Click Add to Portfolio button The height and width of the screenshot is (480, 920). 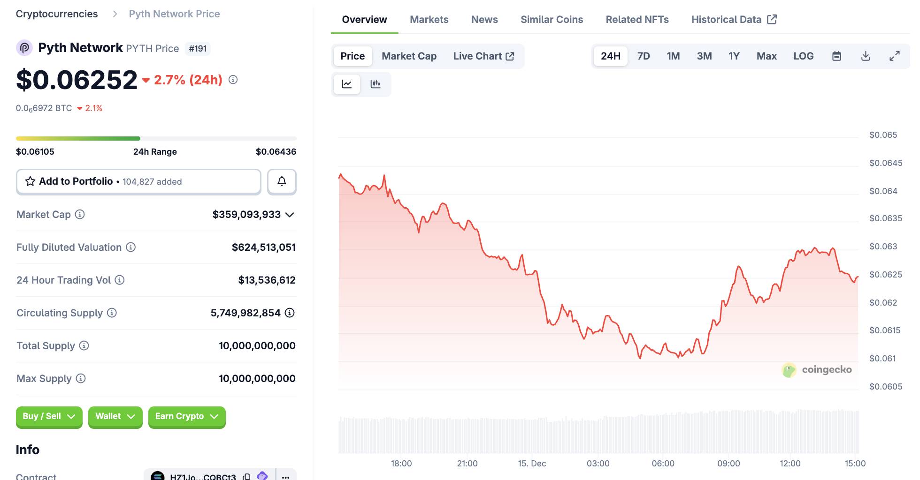(x=138, y=181)
